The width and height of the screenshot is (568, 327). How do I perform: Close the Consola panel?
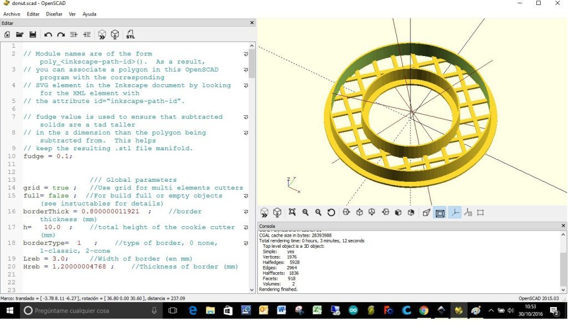(562, 225)
